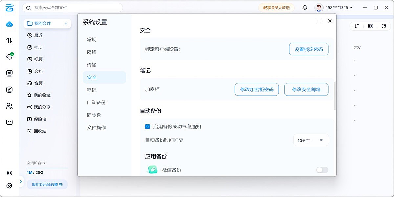Switch file view using the grid layout icon
This screenshot has height=197, width=394.
[x=370, y=26]
